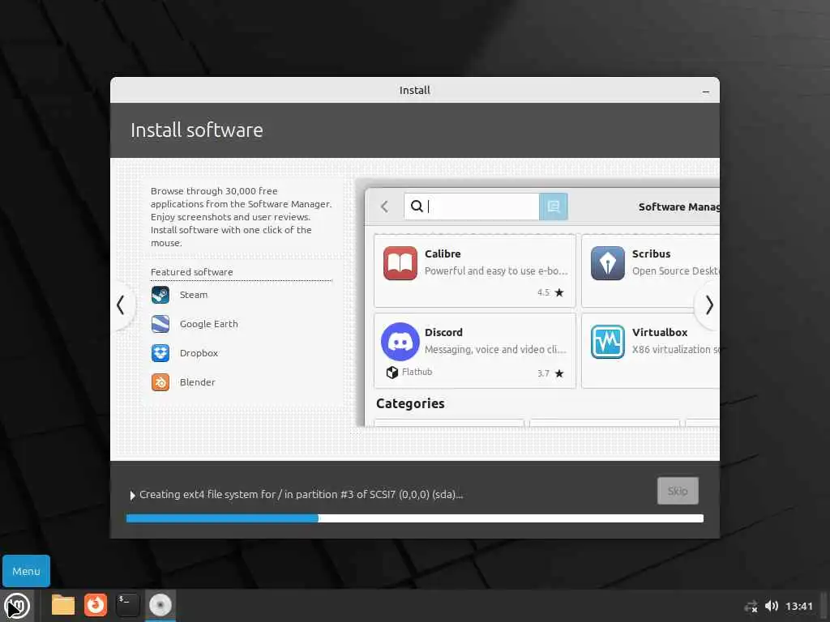Click the Install software heading

pyautogui.click(x=196, y=130)
